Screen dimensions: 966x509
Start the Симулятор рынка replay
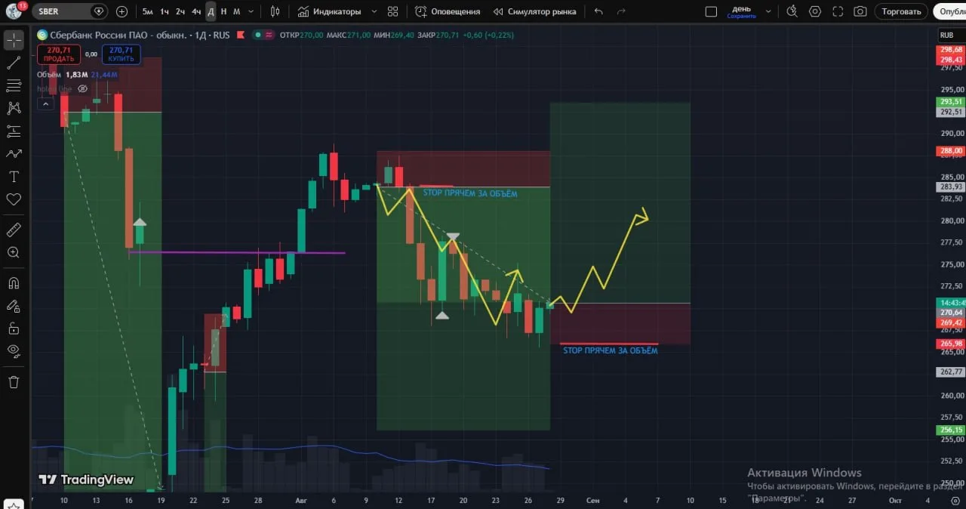point(535,11)
